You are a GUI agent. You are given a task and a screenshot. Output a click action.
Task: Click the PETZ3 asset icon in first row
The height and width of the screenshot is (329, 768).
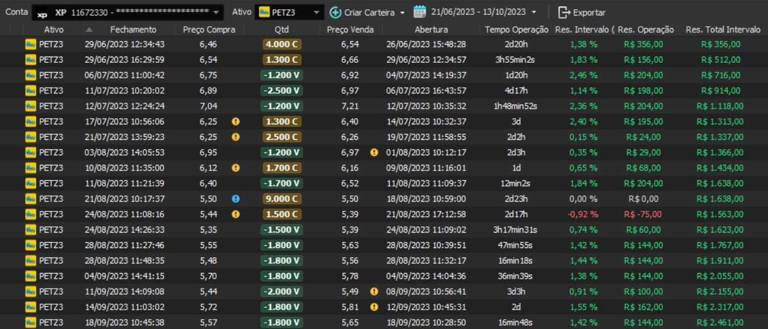(x=30, y=44)
